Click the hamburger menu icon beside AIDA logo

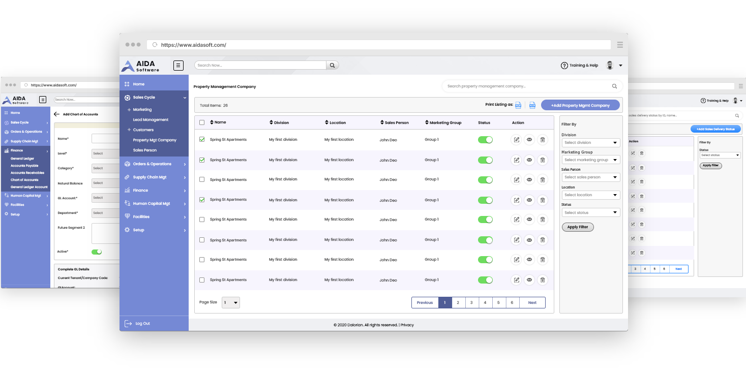click(x=178, y=65)
